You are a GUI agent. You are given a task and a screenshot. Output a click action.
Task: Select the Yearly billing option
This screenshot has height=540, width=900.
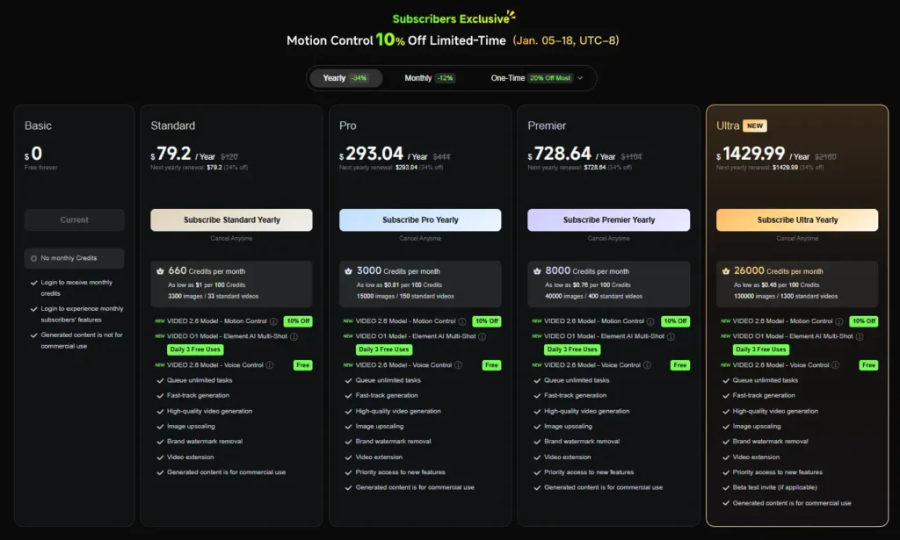point(343,78)
